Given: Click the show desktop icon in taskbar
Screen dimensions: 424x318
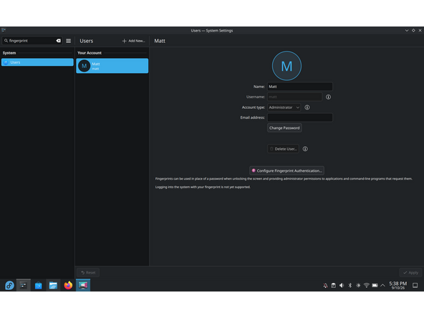Looking at the screenshot, I should tap(415, 286).
